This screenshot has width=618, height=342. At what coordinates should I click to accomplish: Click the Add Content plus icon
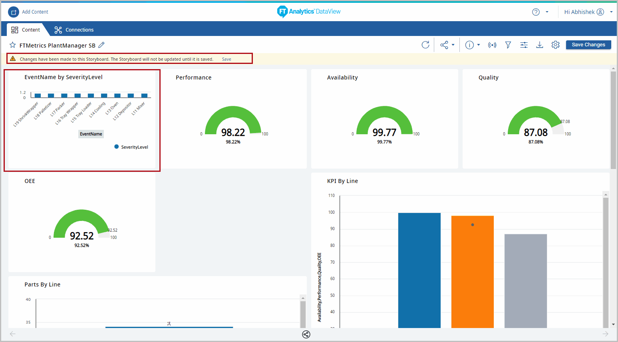pos(14,12)
